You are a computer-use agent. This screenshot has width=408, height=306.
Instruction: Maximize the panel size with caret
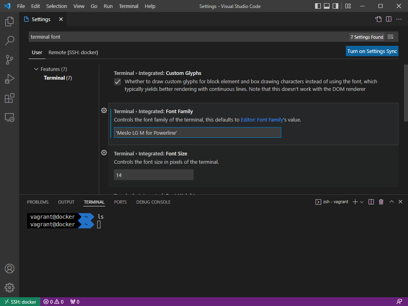point(392,202)
